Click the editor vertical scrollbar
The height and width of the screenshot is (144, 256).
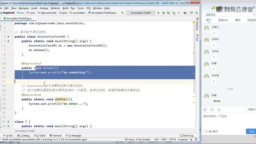click(194, 57)
